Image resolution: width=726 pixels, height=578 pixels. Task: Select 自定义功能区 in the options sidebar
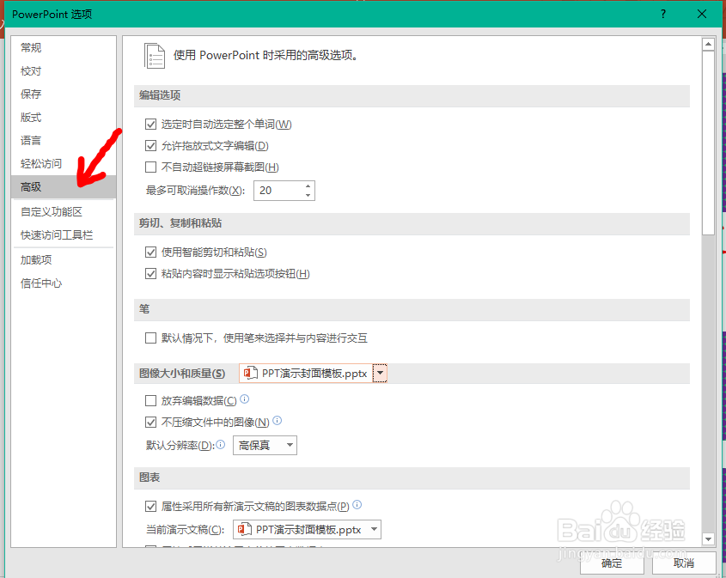[x=64, y=212]
